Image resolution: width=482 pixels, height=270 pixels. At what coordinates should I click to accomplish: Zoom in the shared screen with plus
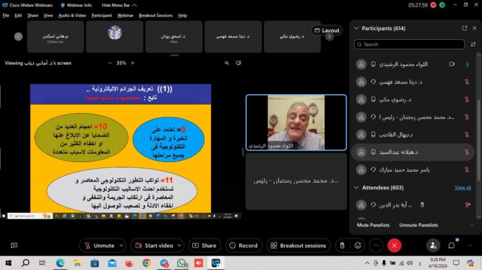tap(133, 63)
